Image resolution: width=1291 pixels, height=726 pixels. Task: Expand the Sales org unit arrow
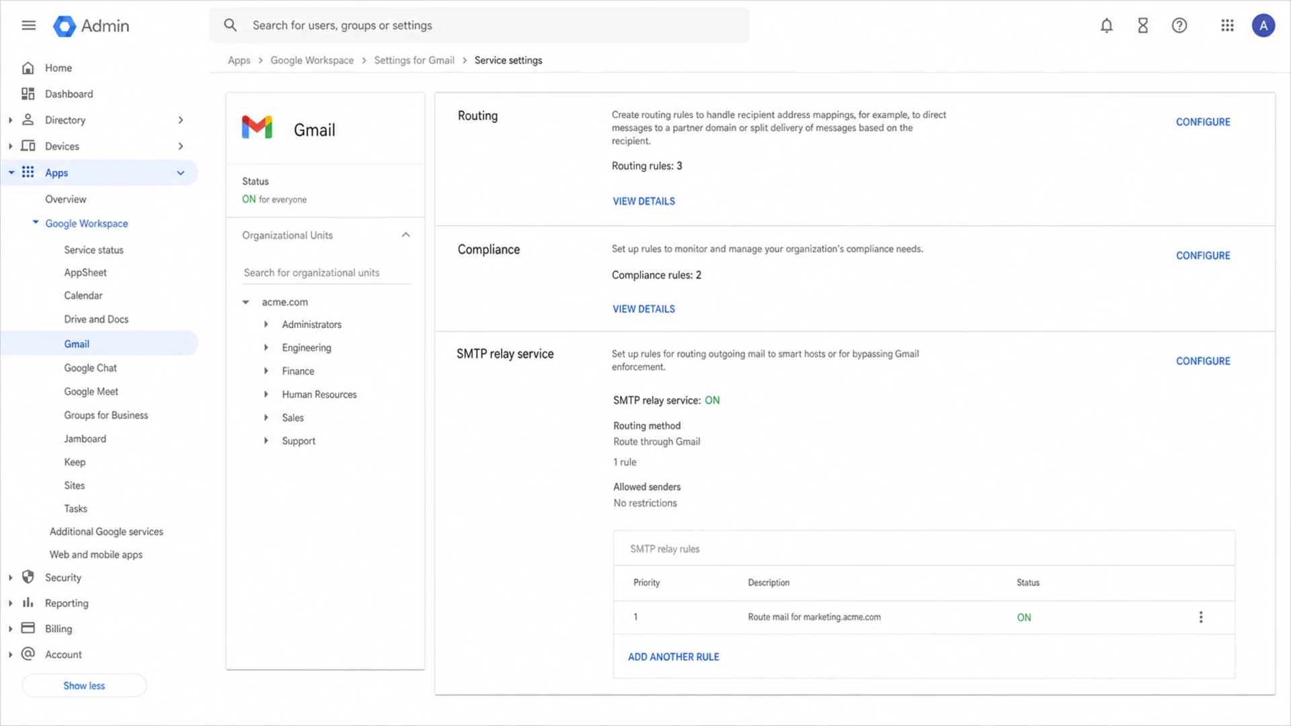coord(266,417)
